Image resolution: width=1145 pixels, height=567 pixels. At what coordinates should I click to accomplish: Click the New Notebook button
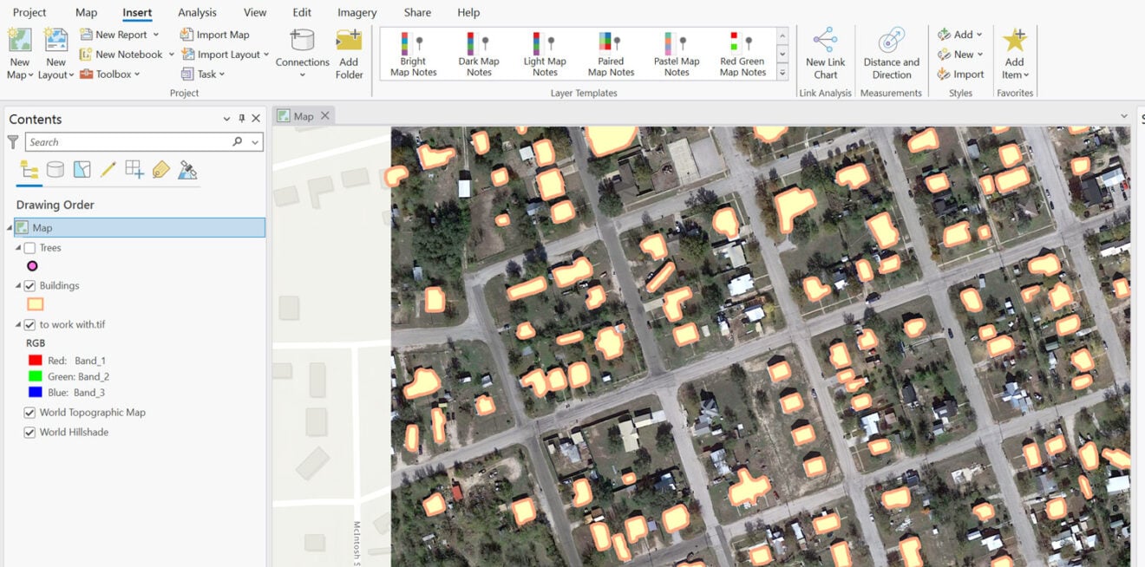(124, 54)
